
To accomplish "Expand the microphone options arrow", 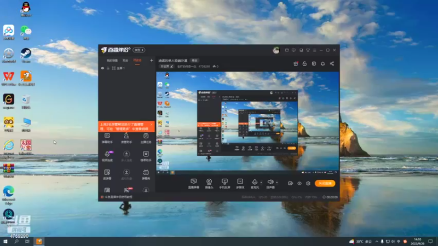I will point(261,183).
